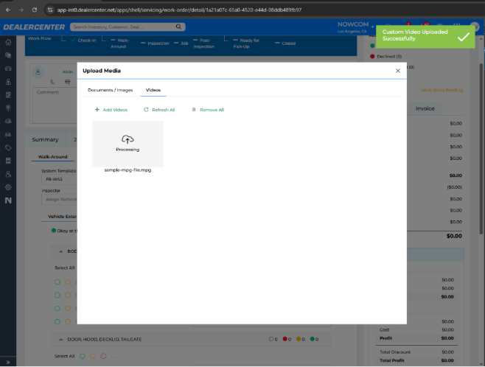The image size is (485, 367).
Task: Switch to Documents / Images tab
Action: tap(110, 90)
